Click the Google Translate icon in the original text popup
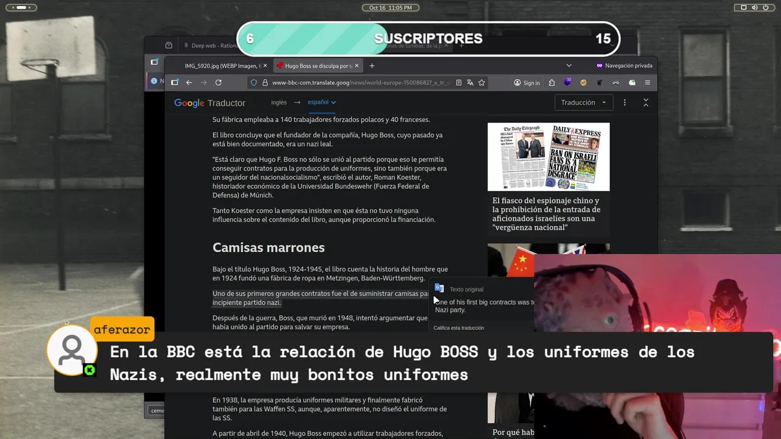 [439, 288]
